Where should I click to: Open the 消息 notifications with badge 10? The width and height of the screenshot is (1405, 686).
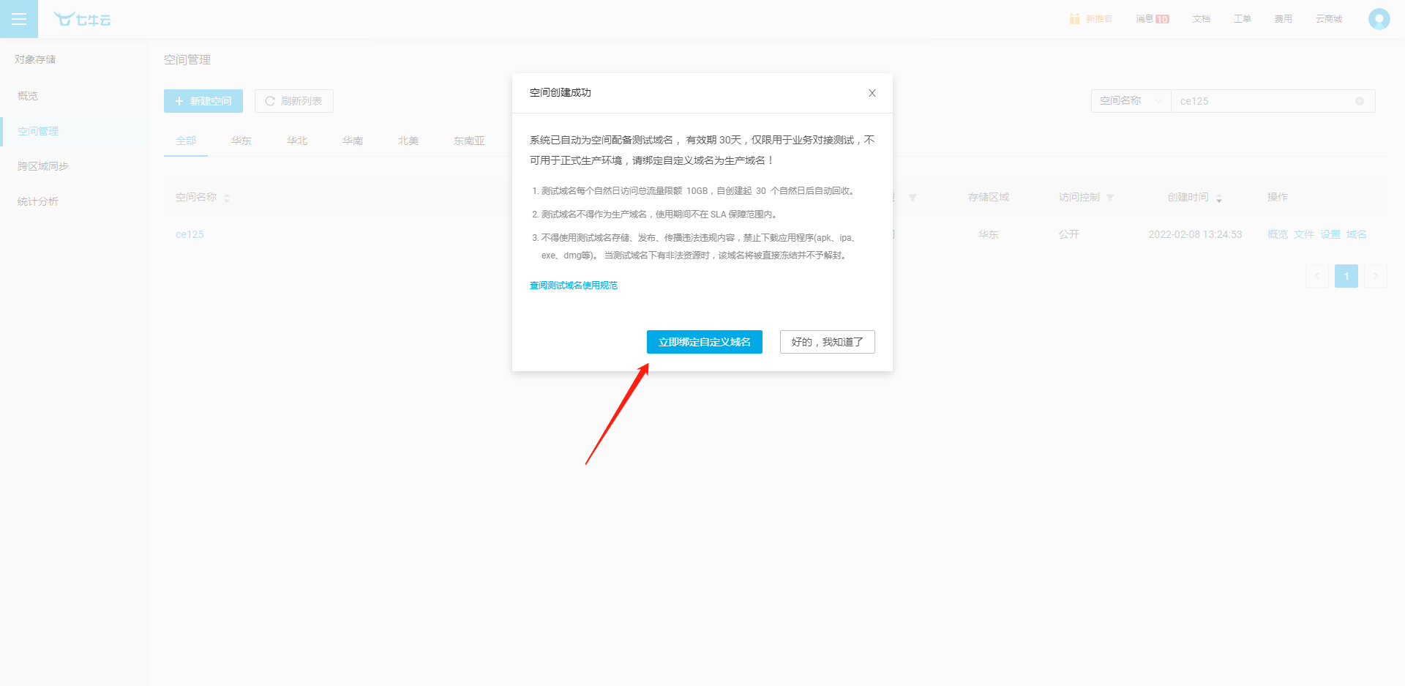tap(1152, 19)
